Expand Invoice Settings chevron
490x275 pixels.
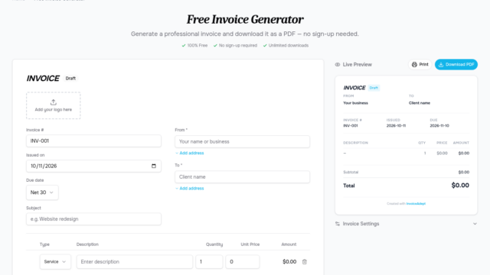pyautogui.click(x=475, y=224)
